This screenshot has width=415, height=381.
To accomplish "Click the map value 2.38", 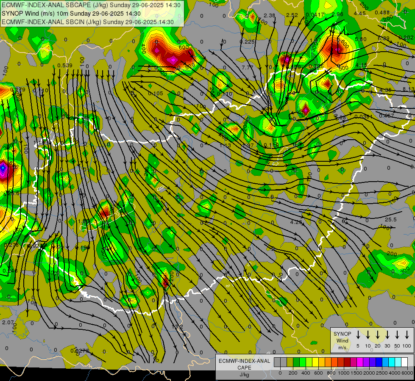I will (270, 16).
